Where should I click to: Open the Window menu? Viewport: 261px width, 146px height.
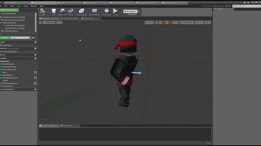[34, 6]
